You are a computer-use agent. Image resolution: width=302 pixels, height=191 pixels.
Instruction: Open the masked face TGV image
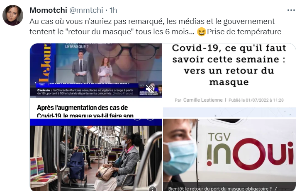click(x=229, y=155)
